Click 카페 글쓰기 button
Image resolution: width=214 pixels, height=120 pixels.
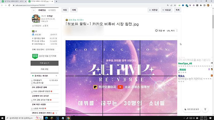click(x=44, y=63)
